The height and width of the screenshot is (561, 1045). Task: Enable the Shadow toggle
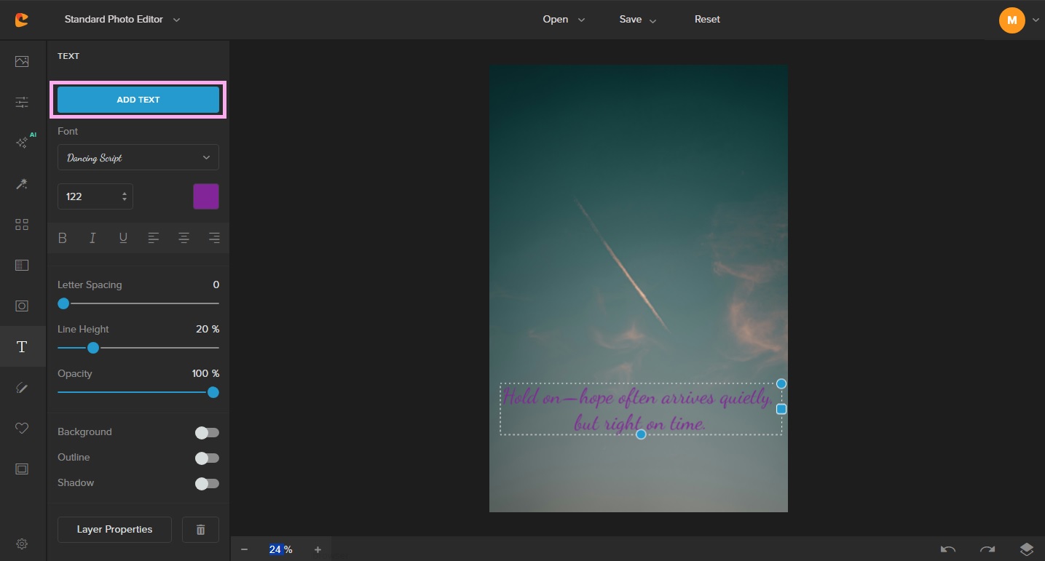(207, 484)
